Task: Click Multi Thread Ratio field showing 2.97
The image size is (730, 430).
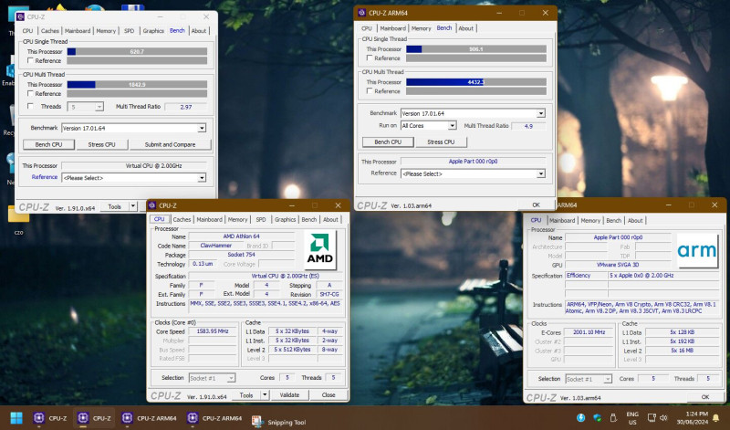Action: 186,107
